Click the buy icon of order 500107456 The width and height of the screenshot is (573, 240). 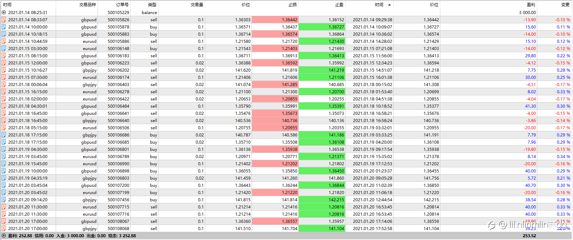click(4, 200)
